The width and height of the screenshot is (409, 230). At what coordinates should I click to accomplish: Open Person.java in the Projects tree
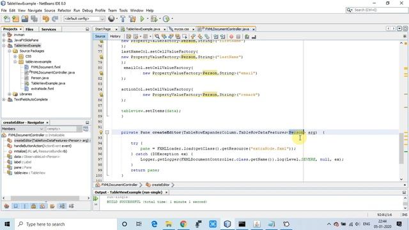click(40, 78)
